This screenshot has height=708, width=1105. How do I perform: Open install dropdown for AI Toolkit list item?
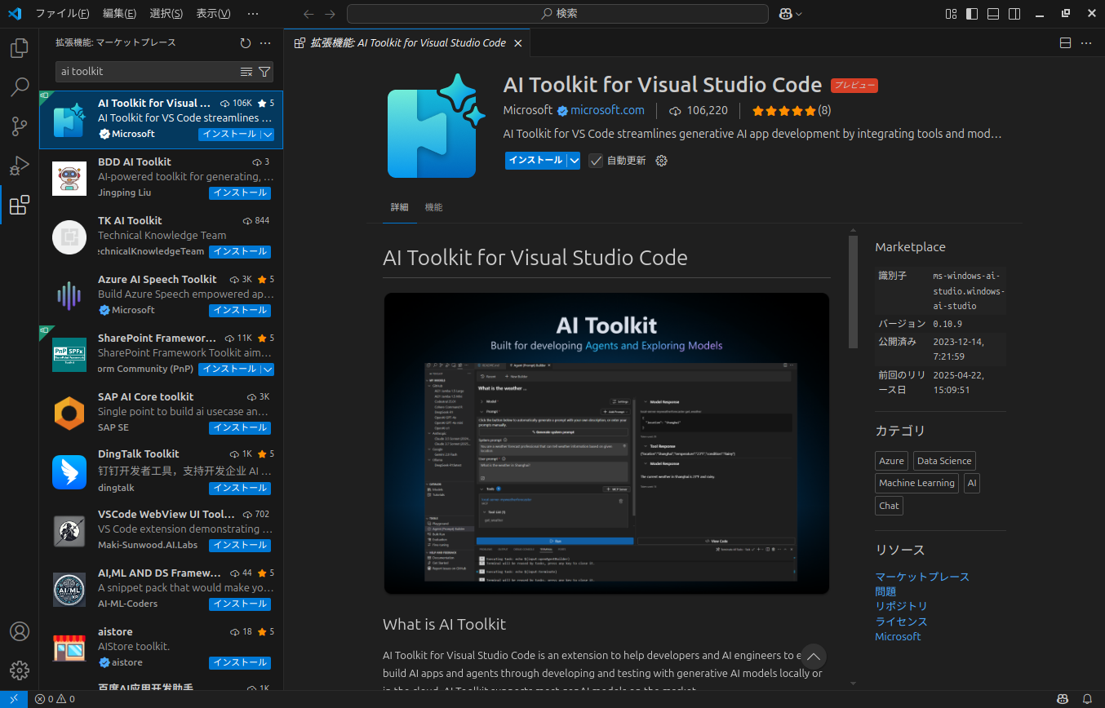coord(267,135)
